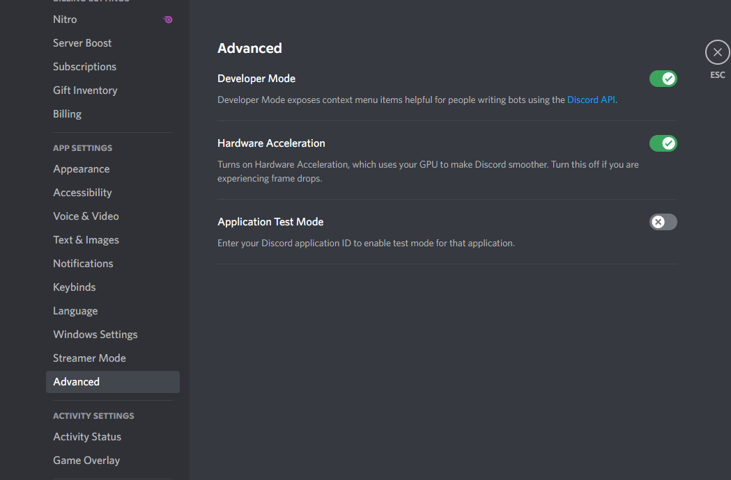This screenshot has width=731, height=480.
Task: Open Streamer Mode settings
Action: [89, 358]
